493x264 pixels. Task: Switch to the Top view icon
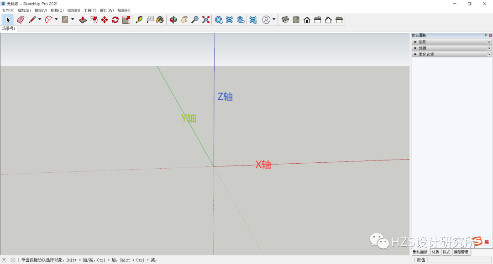click(296, 20)
